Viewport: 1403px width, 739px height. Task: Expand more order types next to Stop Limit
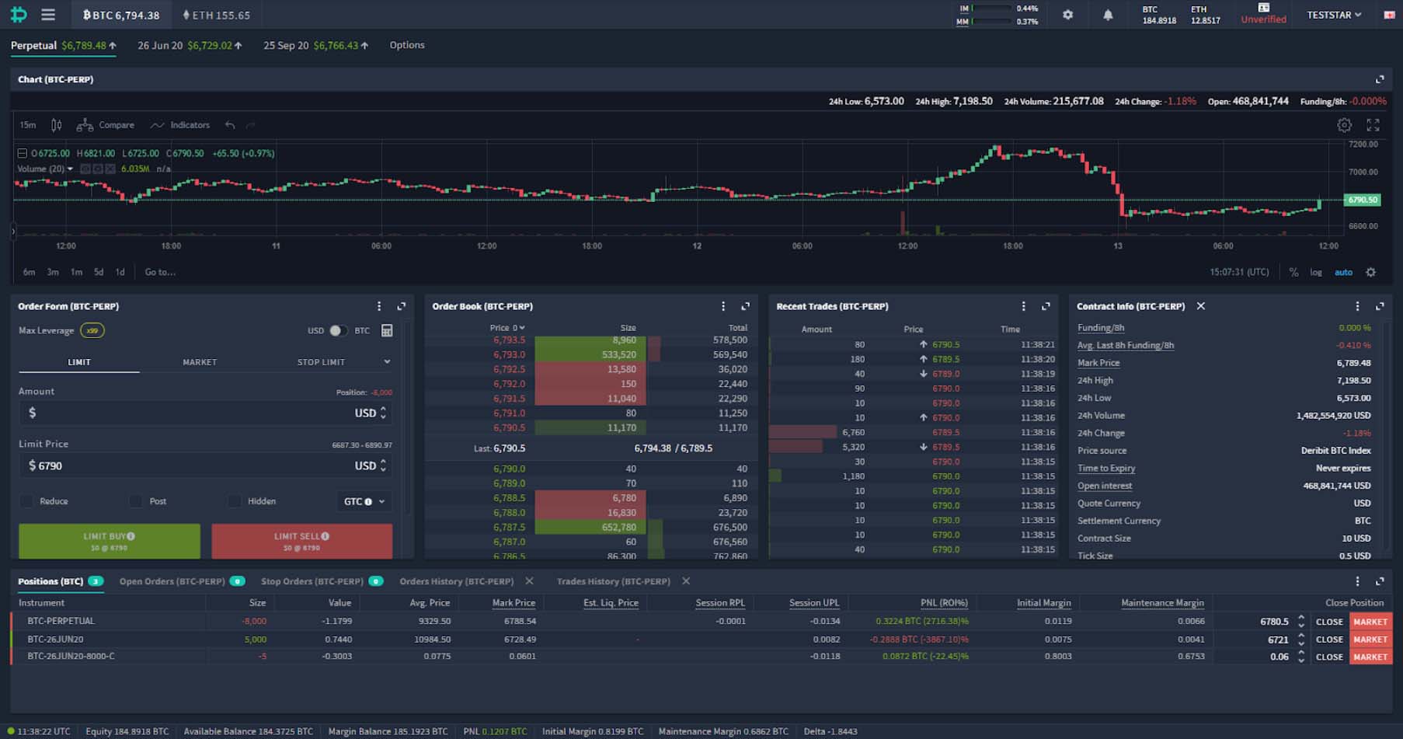(387, 361)
